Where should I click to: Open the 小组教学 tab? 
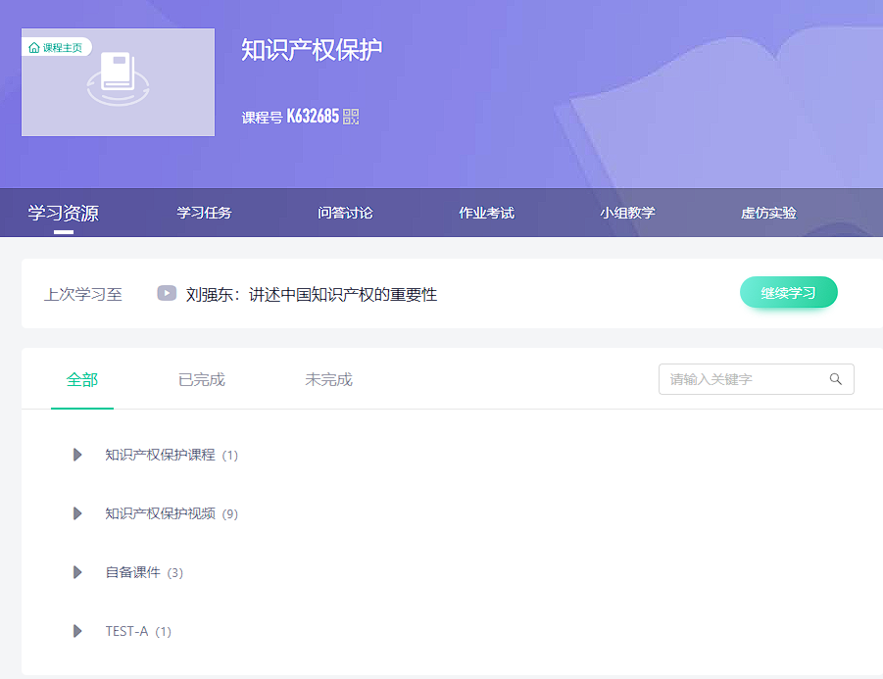coord(627,213)
